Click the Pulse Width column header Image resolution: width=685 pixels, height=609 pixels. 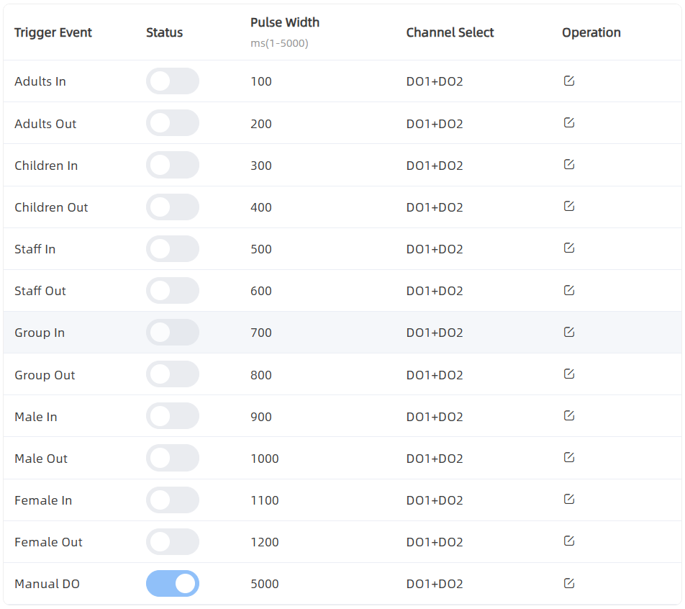click(x=285, y=23)
